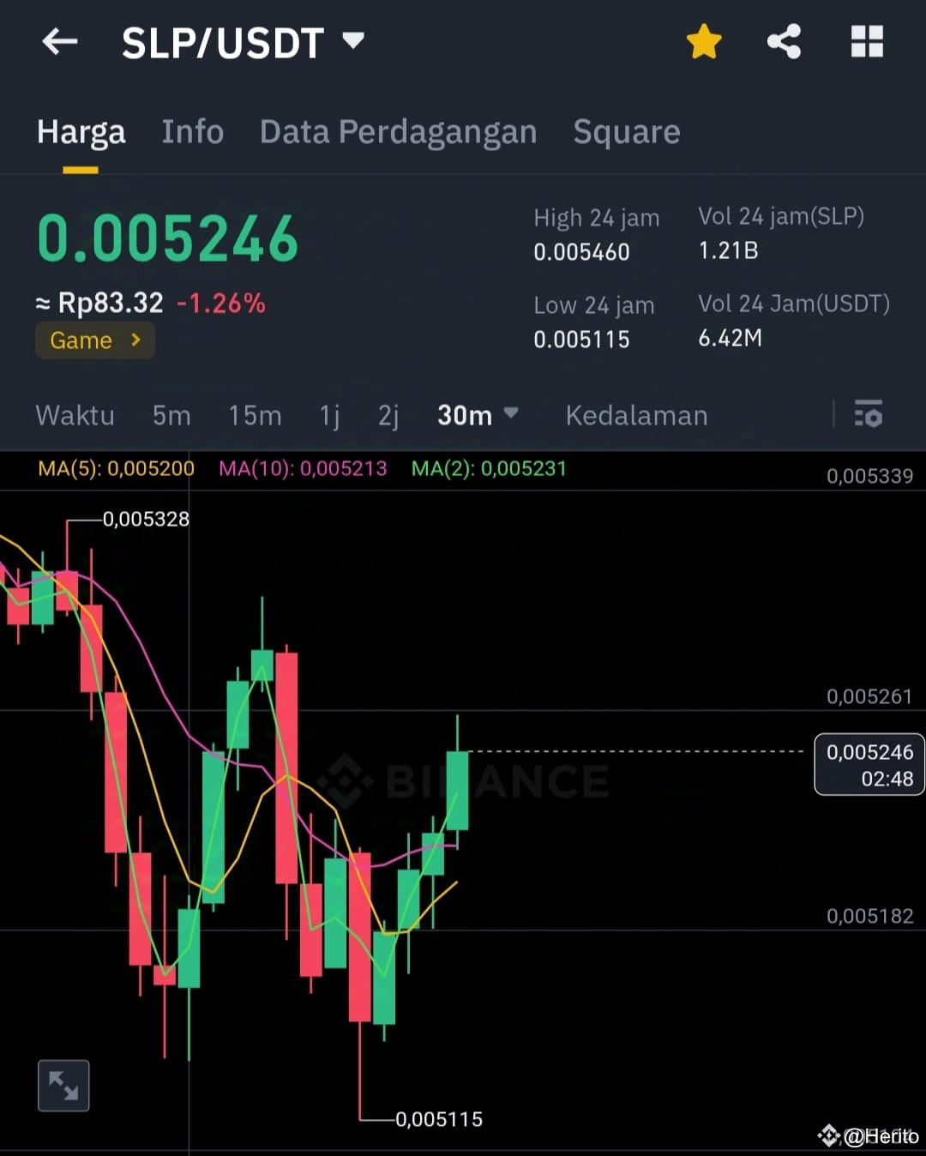
Task: Switch chart to 1j timeframe
Action: click(328, 415)
